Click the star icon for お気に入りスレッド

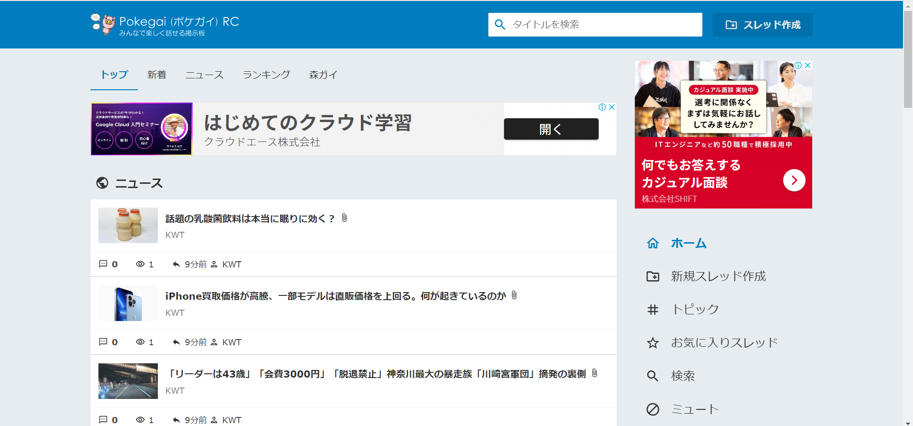tap(653, 343)
